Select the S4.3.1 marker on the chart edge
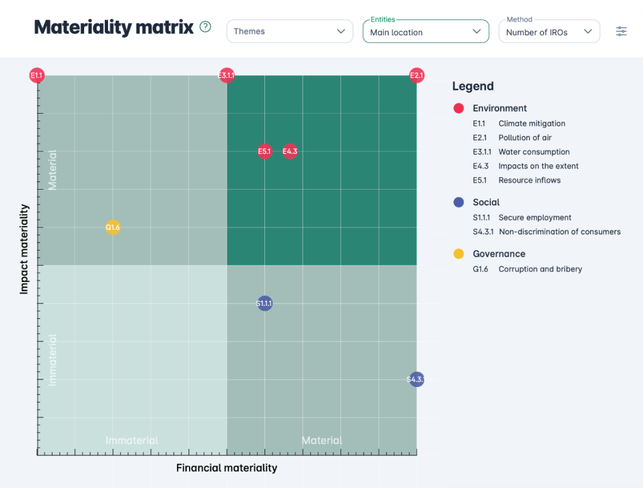Image resolution: width=643 pixels, height=488 pixels. (x=416, y=379)
